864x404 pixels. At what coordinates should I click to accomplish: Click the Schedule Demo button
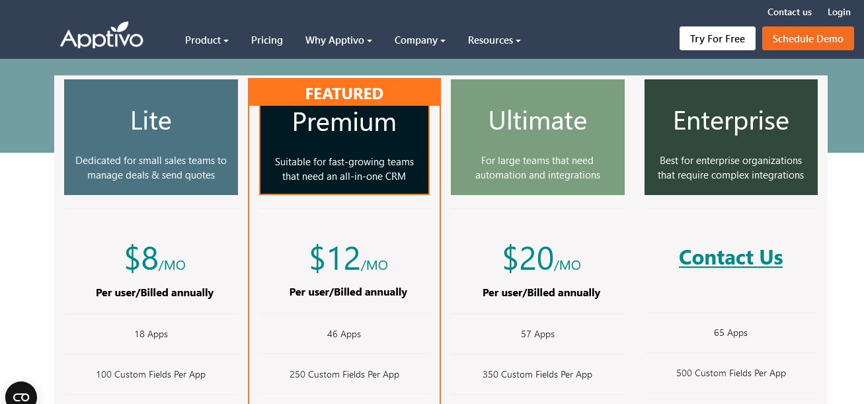pos(808,39)
